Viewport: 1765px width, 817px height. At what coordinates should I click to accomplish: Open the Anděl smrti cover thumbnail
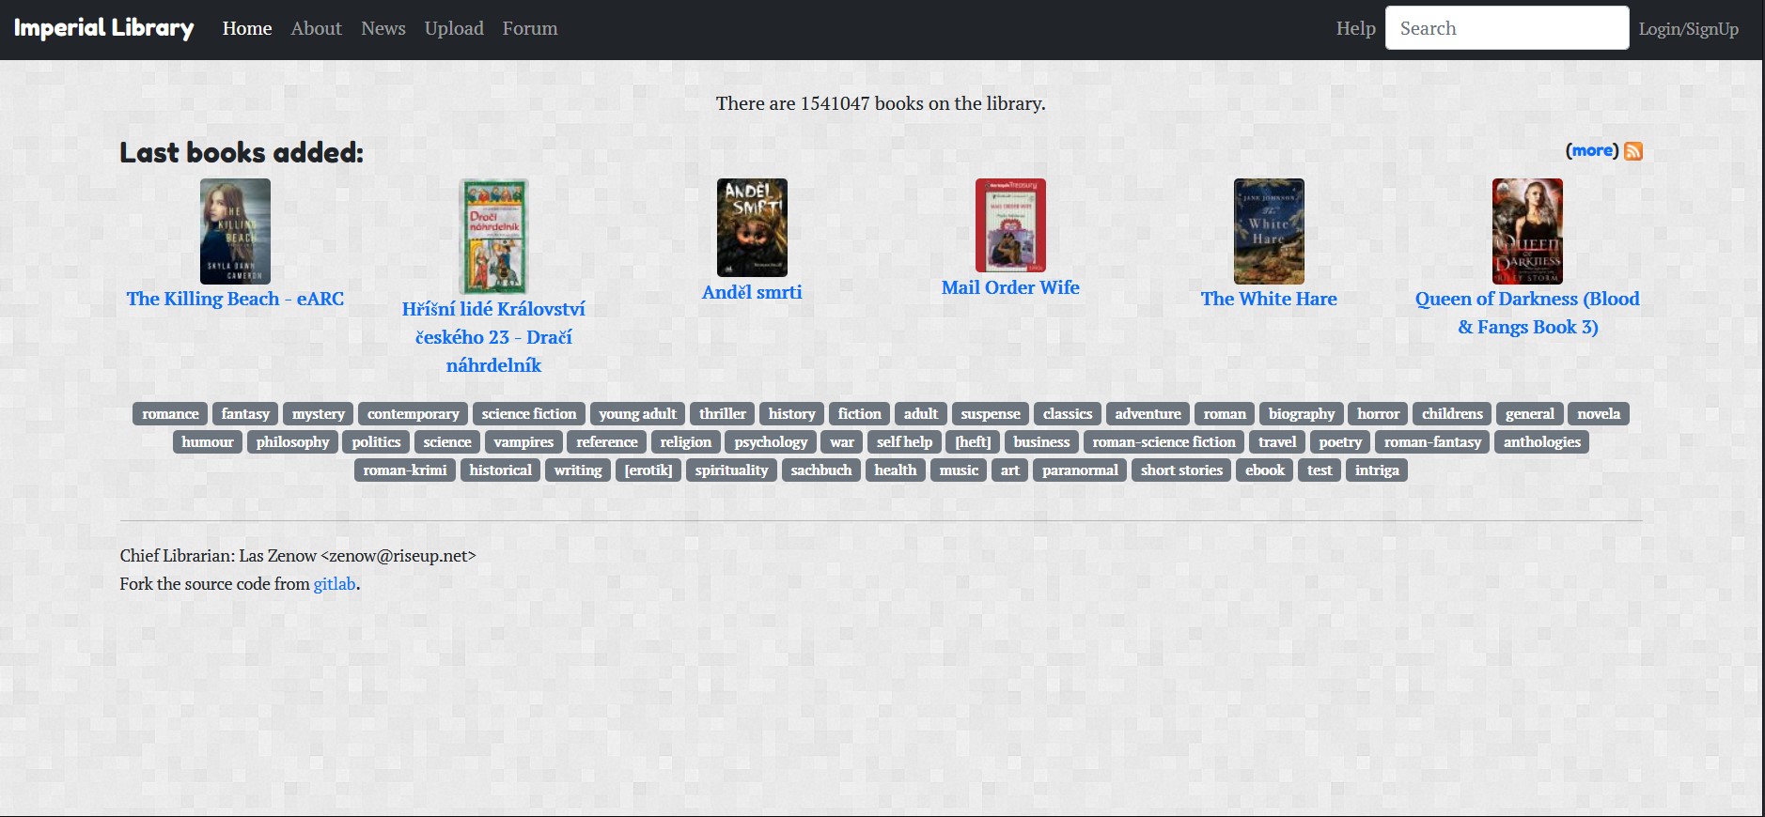click(752, 228)
